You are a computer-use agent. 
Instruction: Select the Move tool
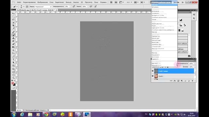pos(13,14)
